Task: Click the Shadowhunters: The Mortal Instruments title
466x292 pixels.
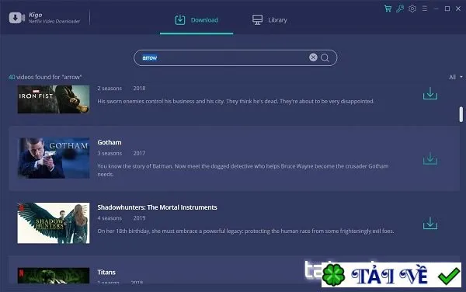Action: [x=157, y=207]
